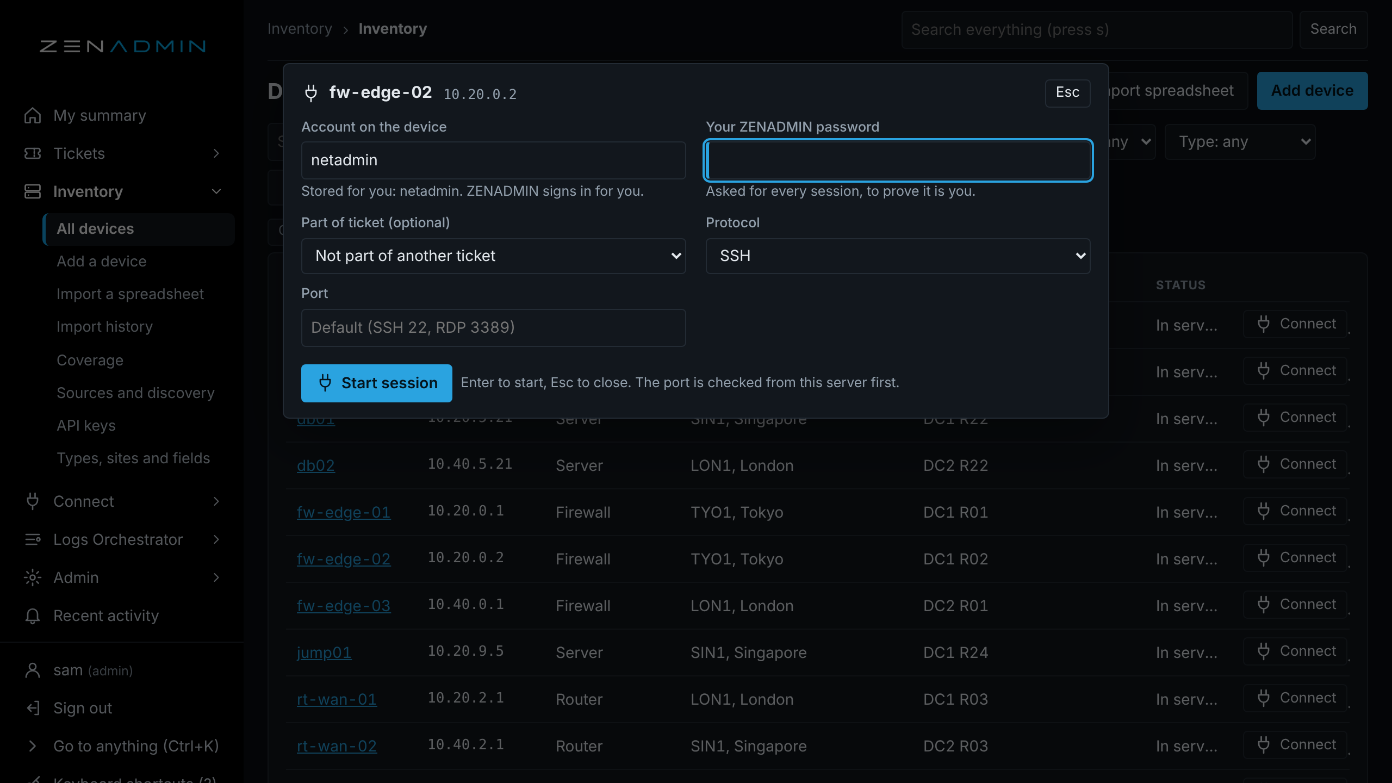This screenshot has height=783, width=1392.
Task: Open Add a device menu item
Action: (102, 262)
